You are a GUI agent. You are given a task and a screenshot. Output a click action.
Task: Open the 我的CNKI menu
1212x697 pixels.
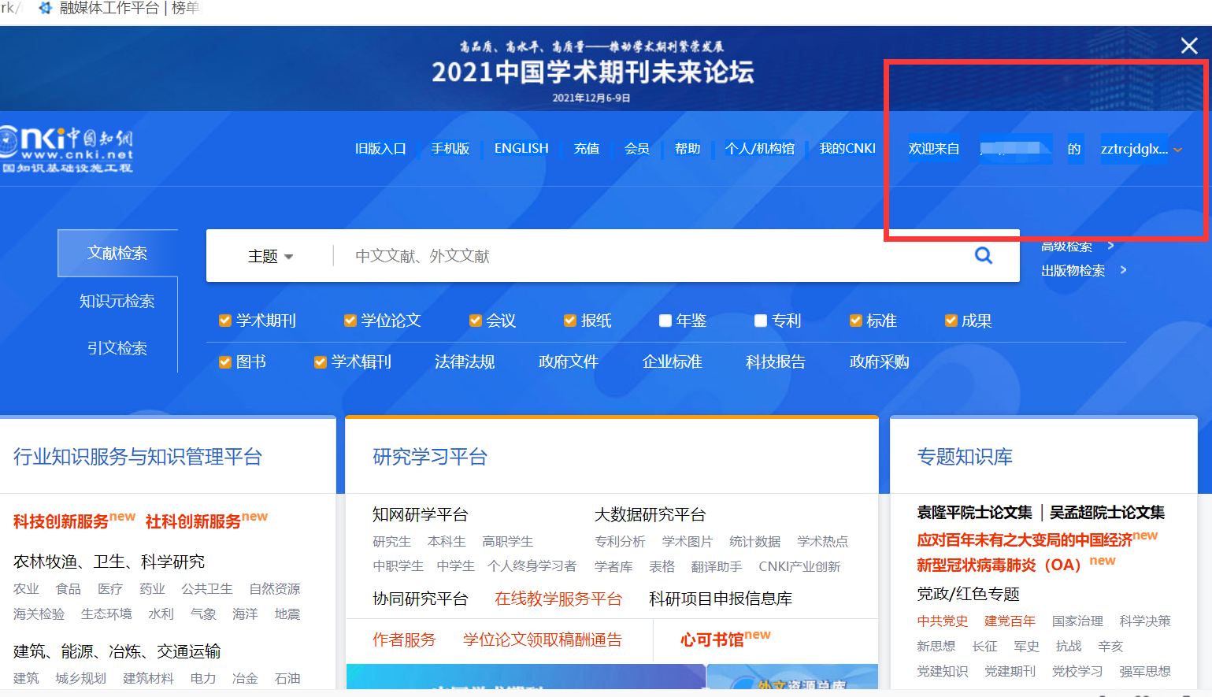(x=847, y=148)
